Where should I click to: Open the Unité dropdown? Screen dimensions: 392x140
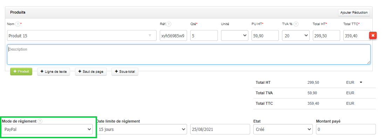(234, 35)
